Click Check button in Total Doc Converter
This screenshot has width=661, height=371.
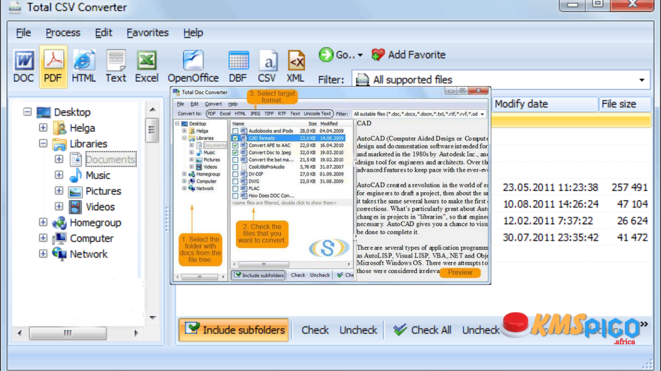pyautogui.click(x=298, y=275)
